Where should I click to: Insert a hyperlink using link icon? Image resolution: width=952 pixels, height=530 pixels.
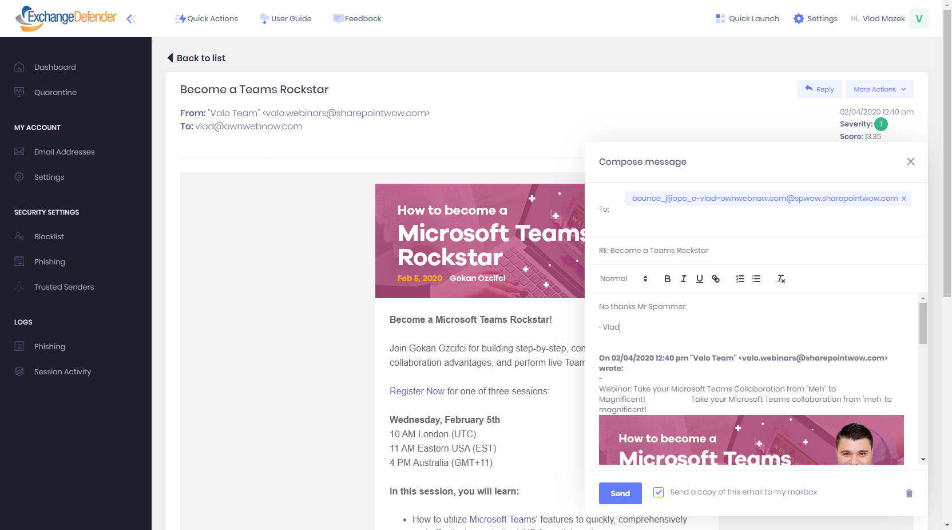[x=716, y=279]
